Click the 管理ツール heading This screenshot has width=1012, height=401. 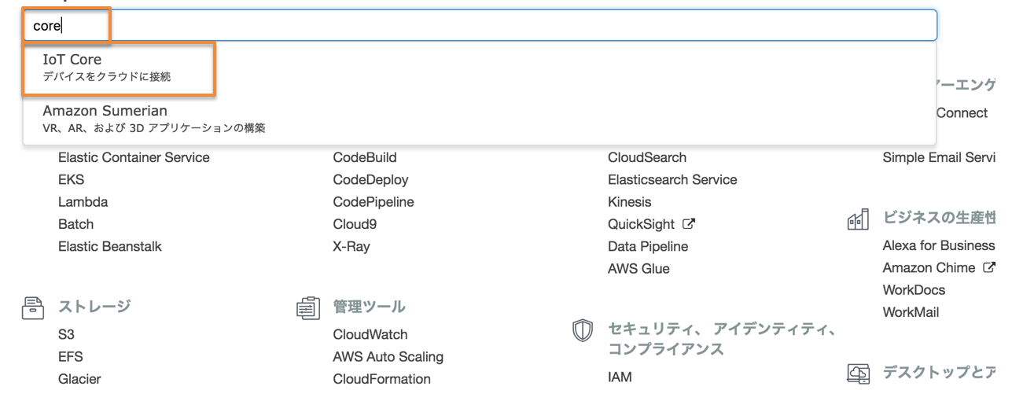[x=369, y=307]
